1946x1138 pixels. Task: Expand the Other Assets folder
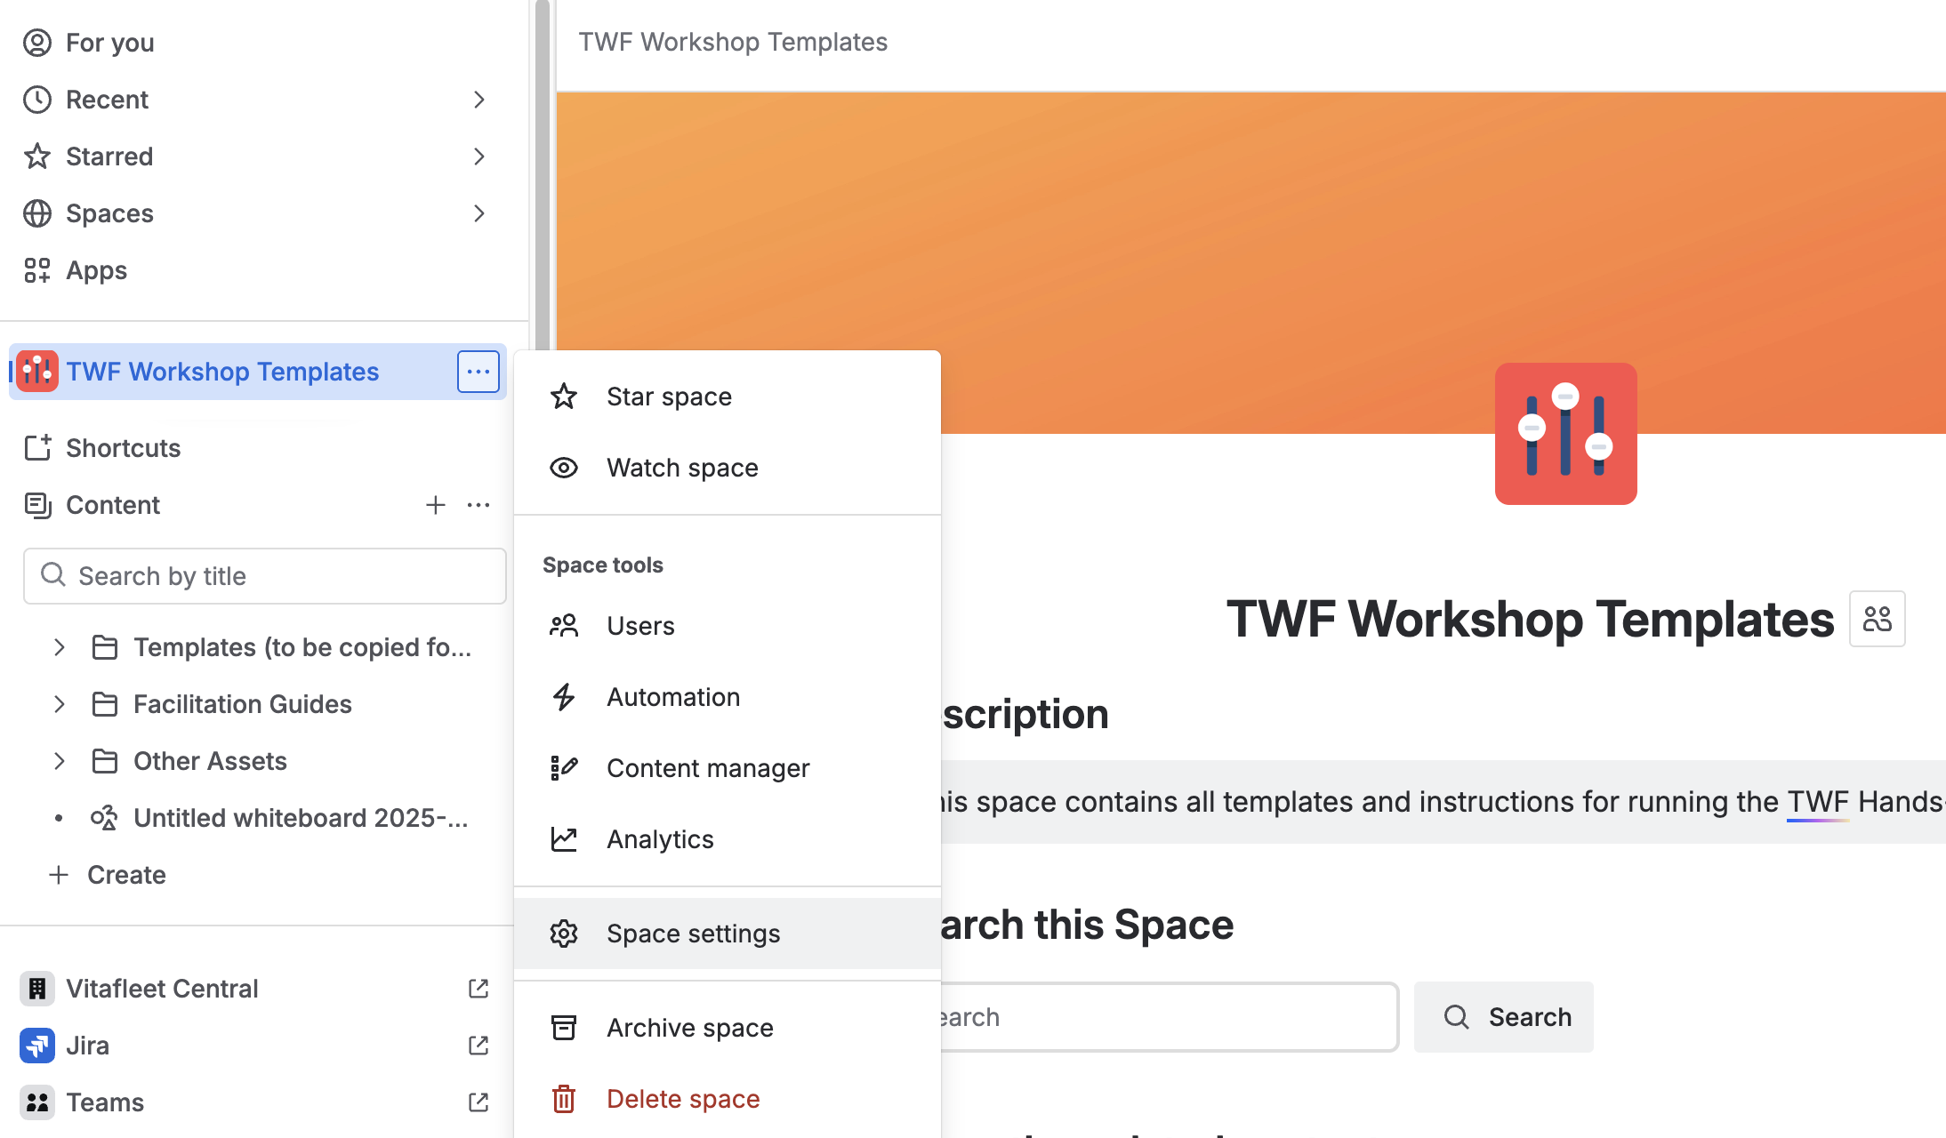point(60,761)
